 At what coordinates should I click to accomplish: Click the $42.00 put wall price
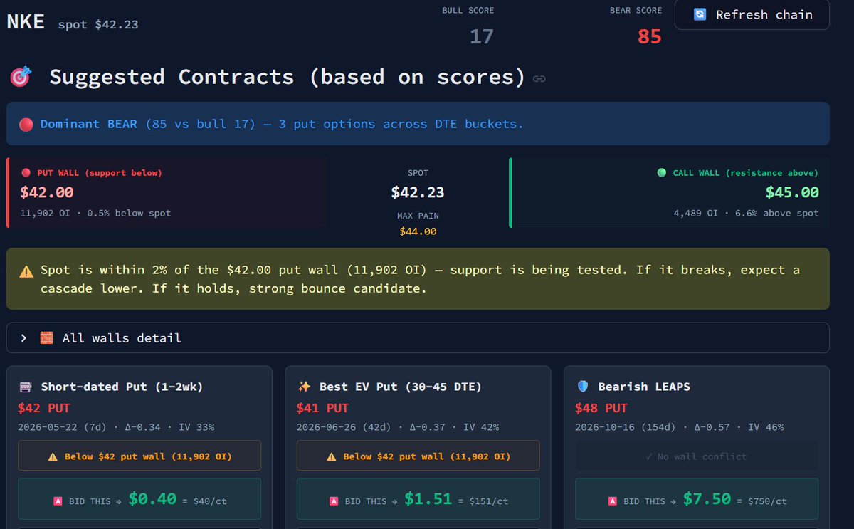pos(47,192)
